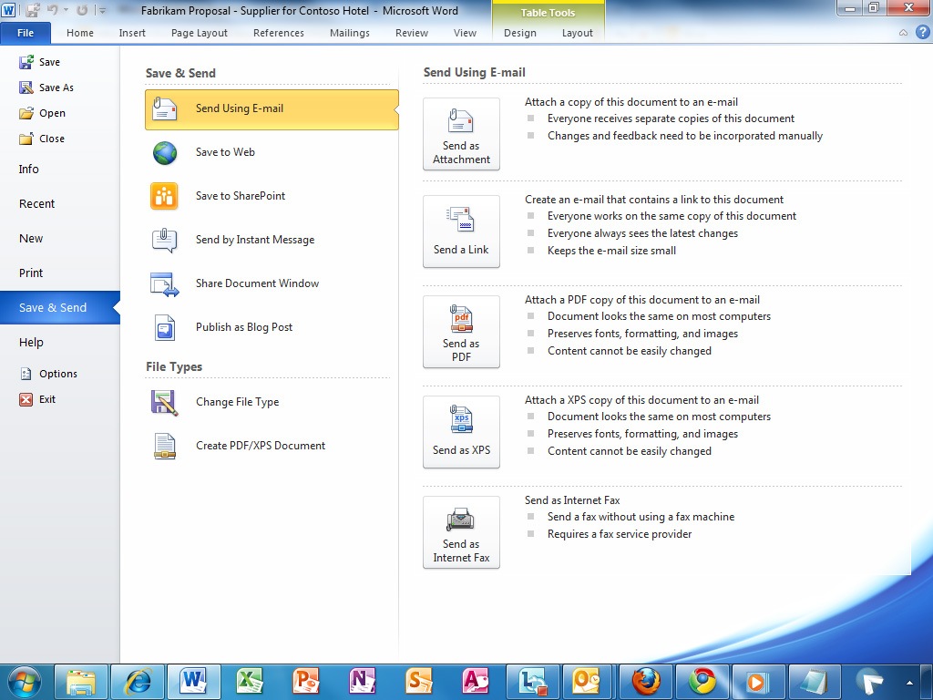Open the Change File Type icon

tap(165, 402)
